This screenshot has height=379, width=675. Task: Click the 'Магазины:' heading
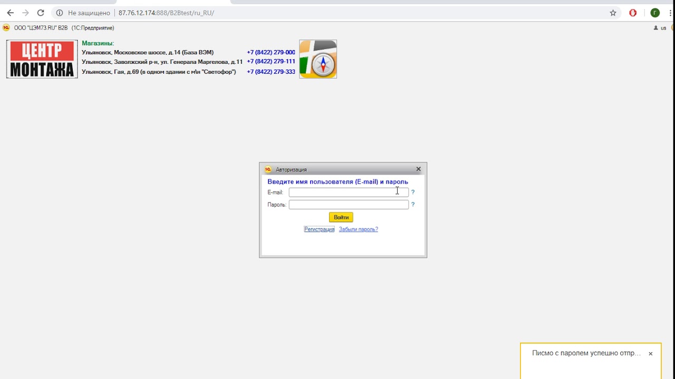(x=98, y=43)
